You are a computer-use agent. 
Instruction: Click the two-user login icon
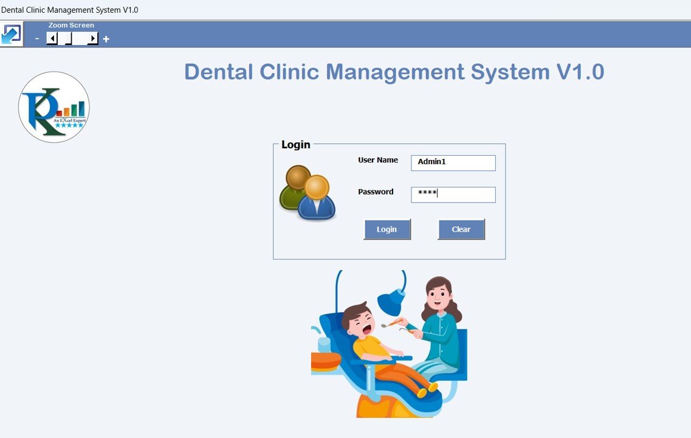308,193
